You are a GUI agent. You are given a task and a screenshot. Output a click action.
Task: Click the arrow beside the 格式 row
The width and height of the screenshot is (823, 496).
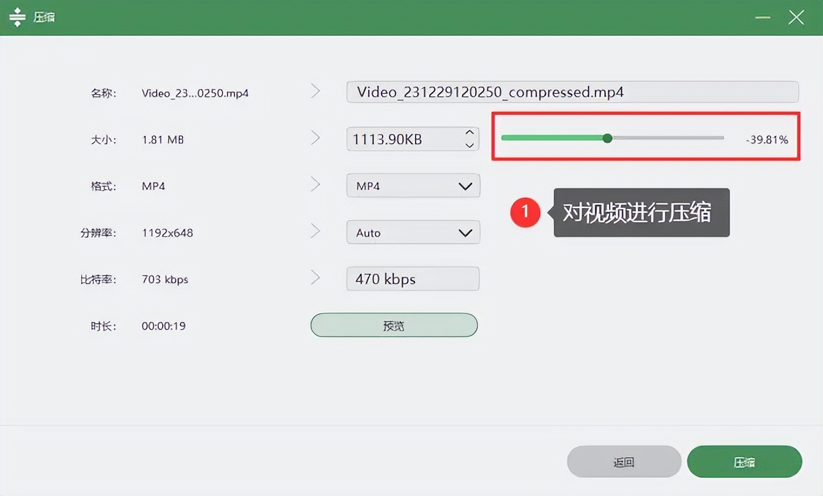[316, 185]
